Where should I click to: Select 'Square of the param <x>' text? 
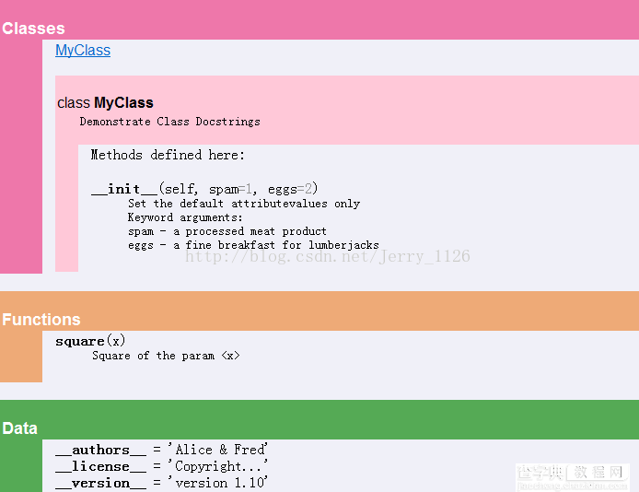pos(166,356)
